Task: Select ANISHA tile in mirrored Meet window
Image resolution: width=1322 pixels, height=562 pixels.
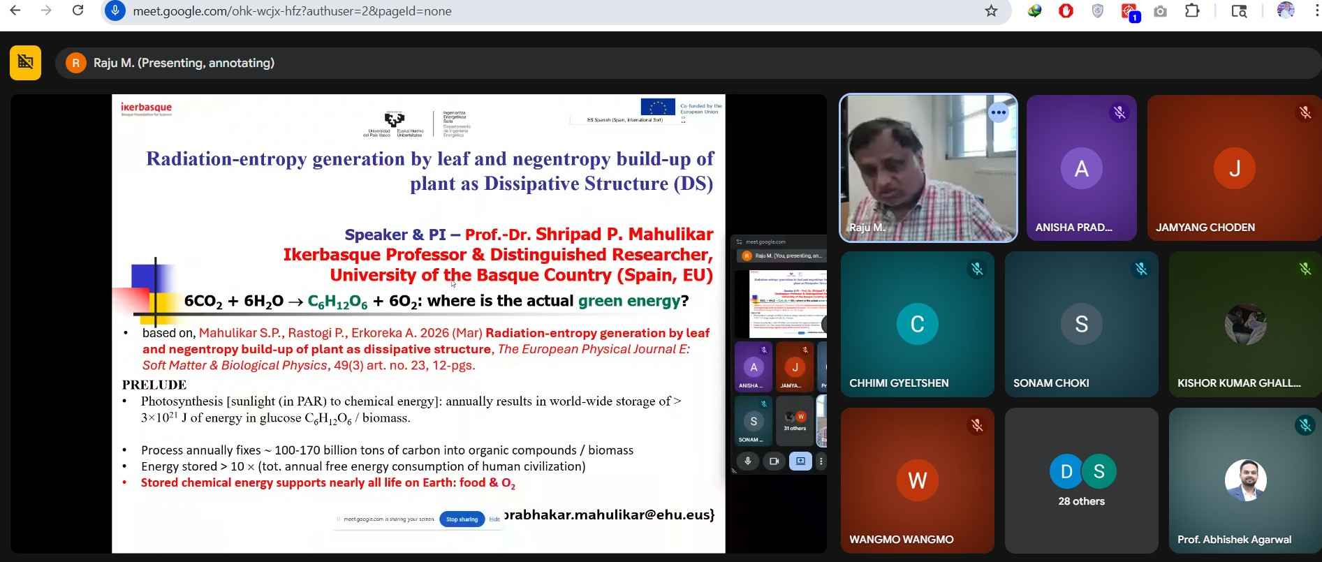Action: click(753, 367)
